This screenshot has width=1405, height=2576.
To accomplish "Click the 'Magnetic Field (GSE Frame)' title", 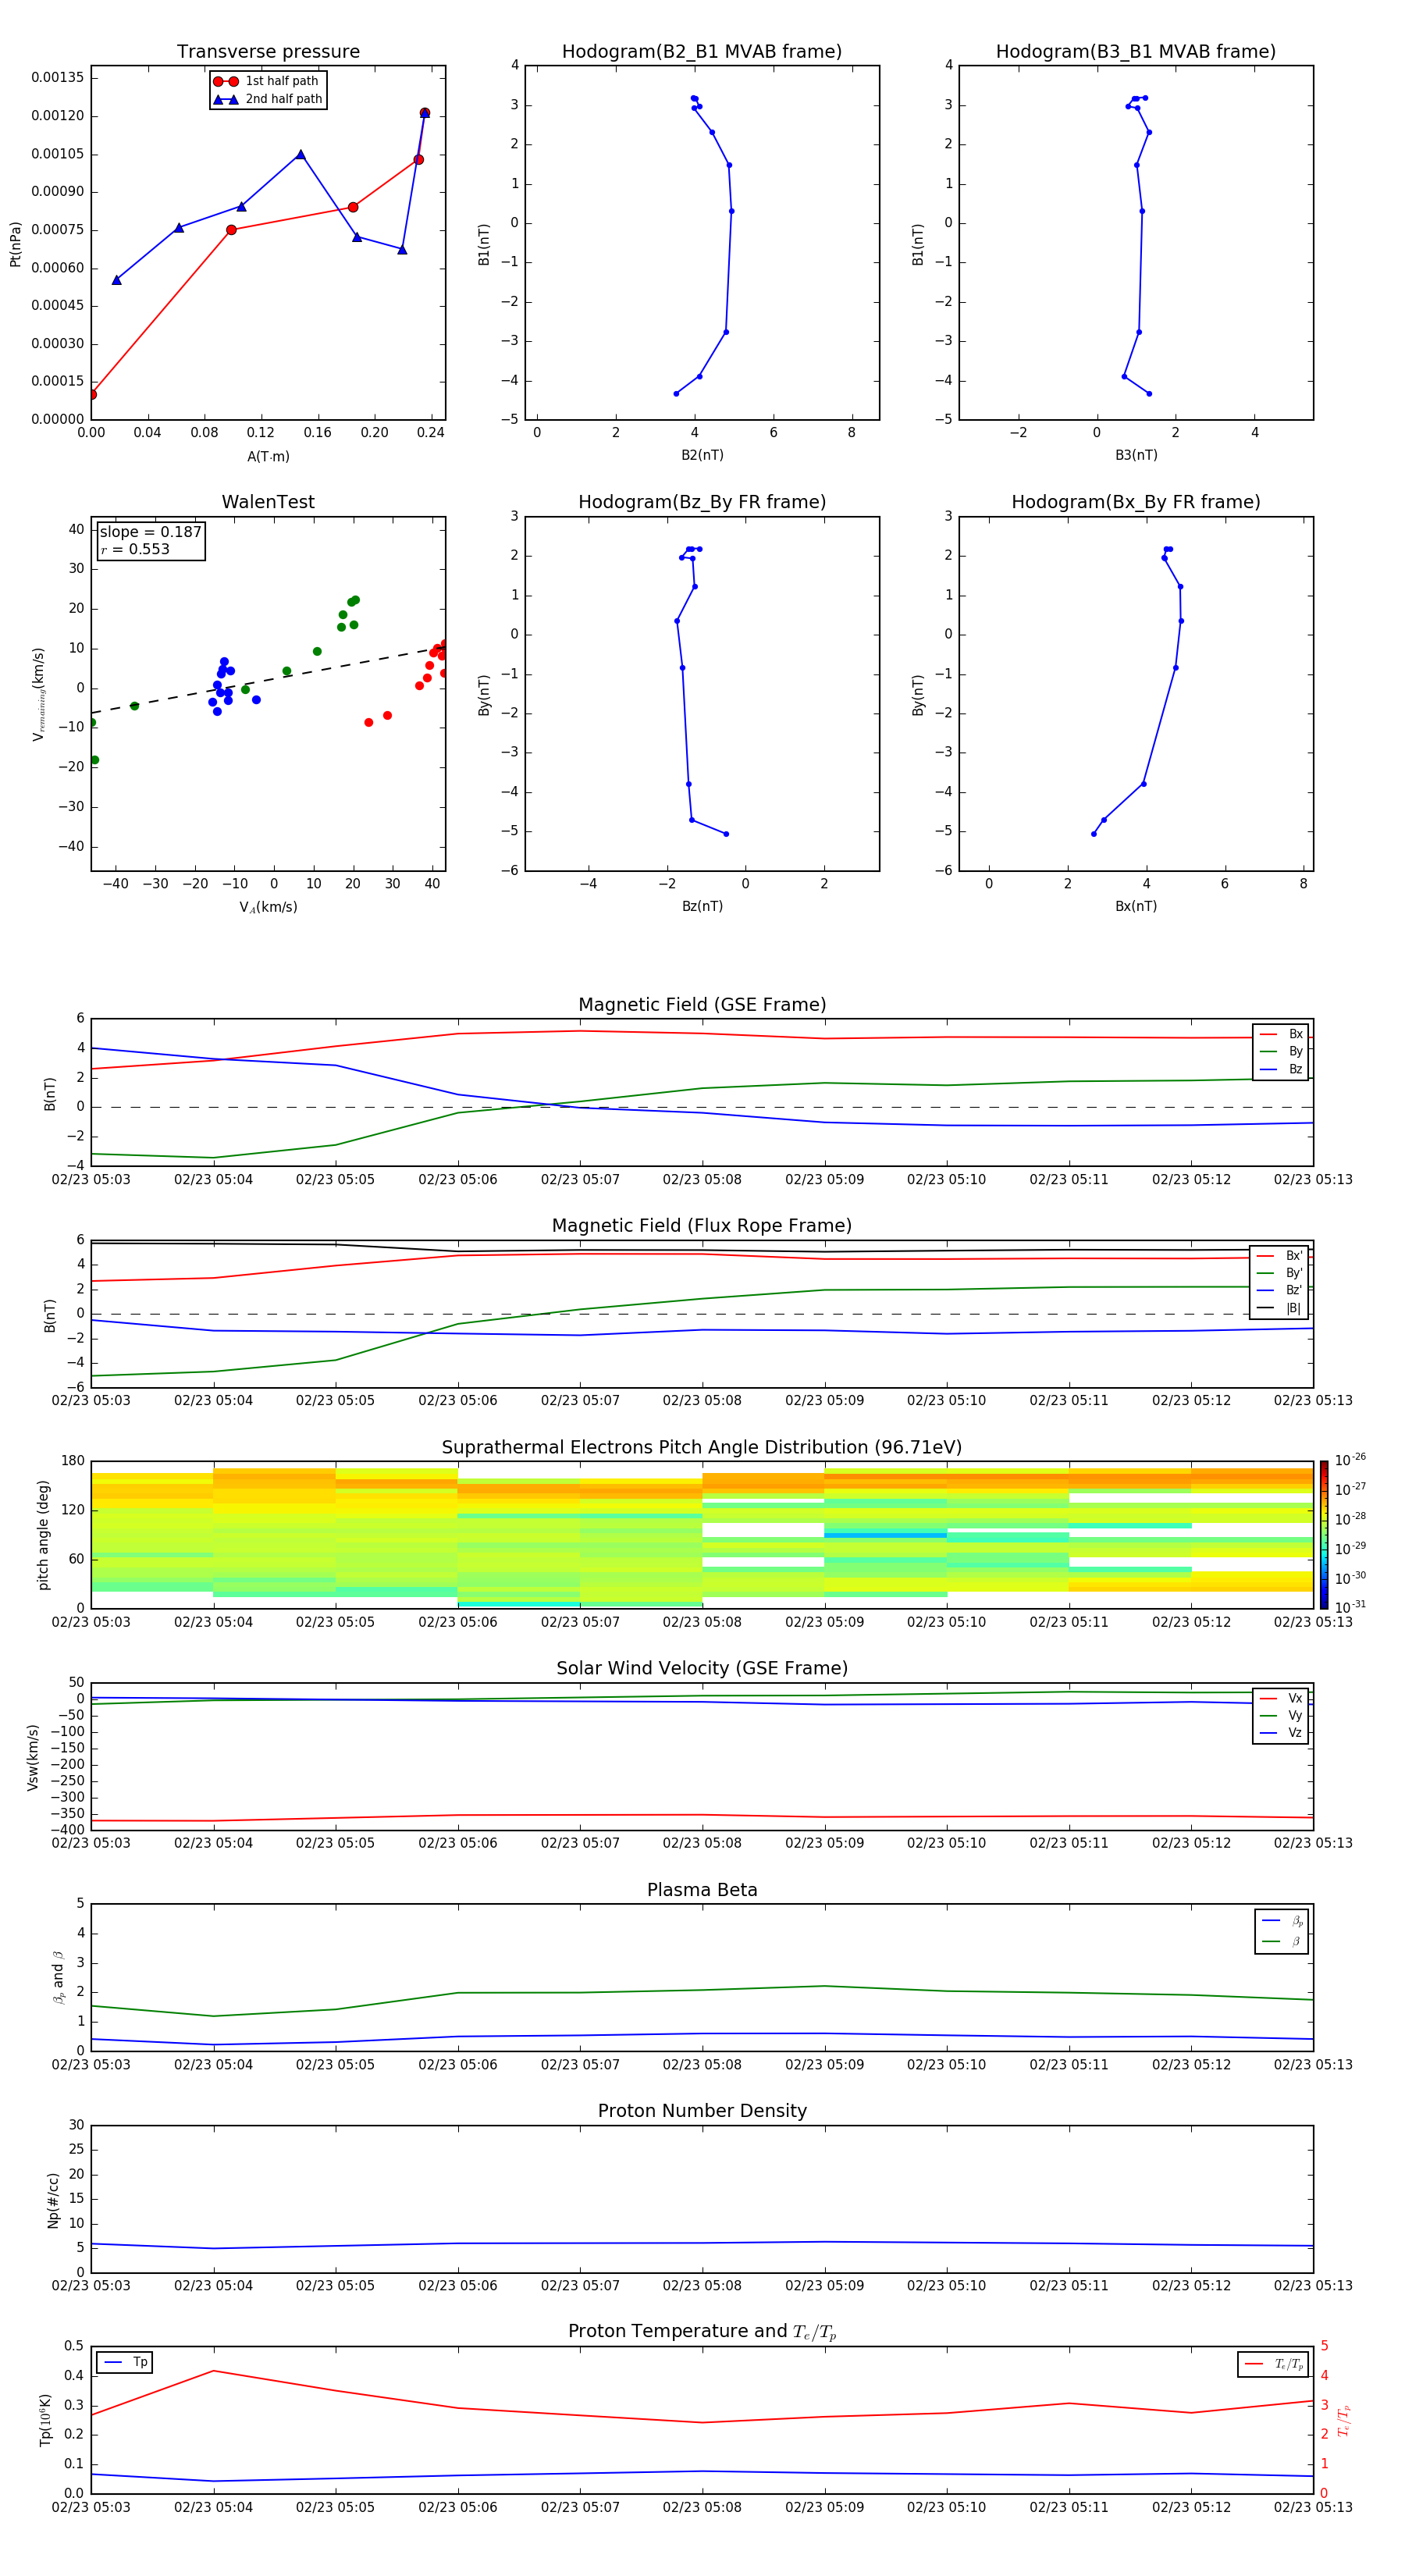I will pyautogui.click(x=702, y=1005).
